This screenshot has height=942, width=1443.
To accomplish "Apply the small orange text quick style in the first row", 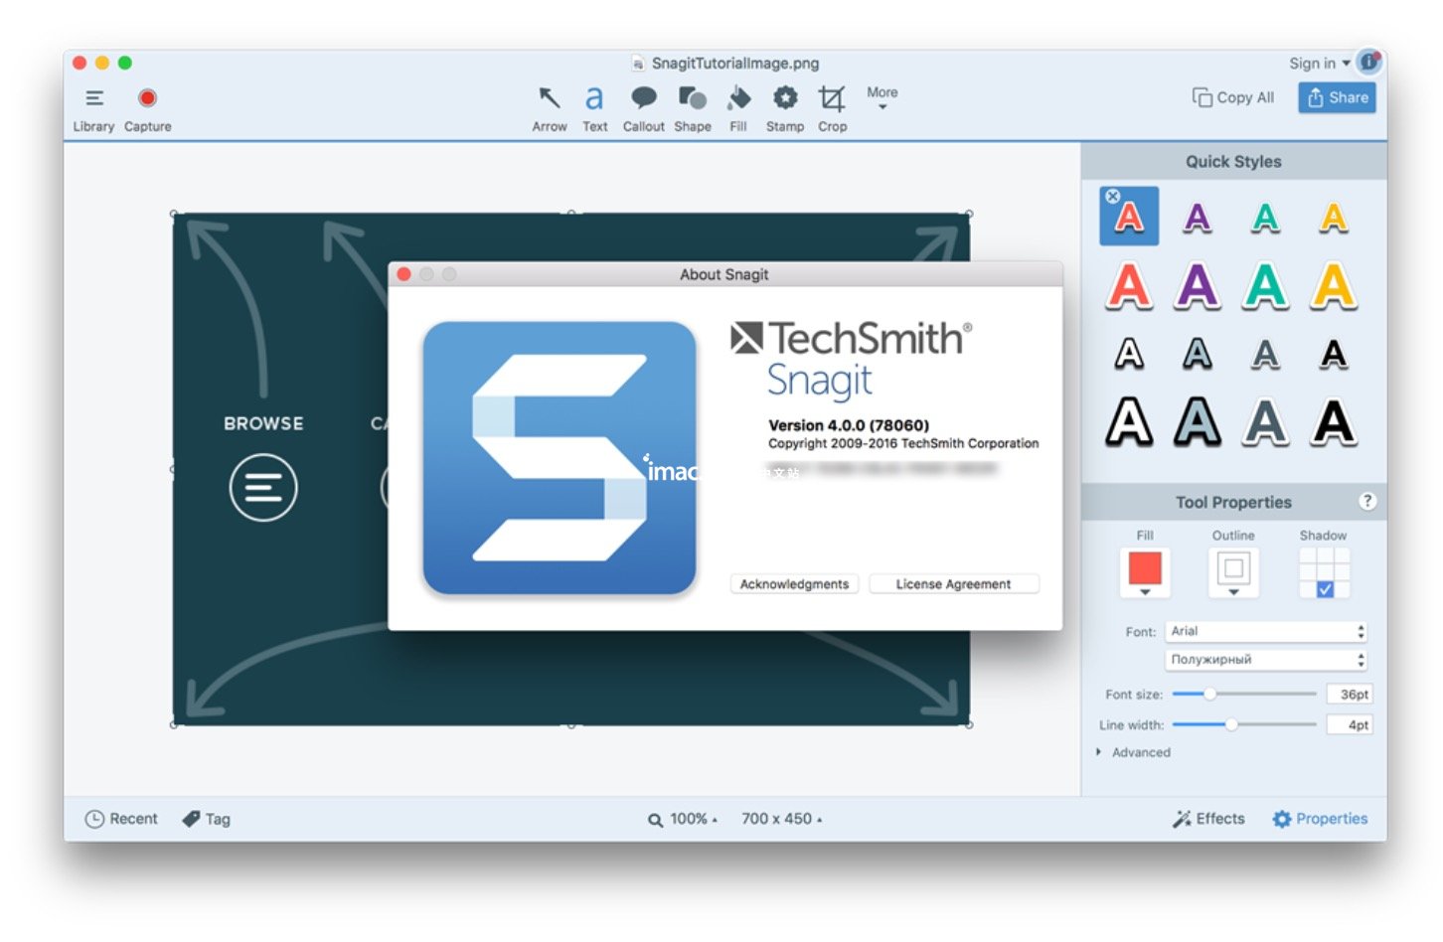I will [x=1334, y=218].
